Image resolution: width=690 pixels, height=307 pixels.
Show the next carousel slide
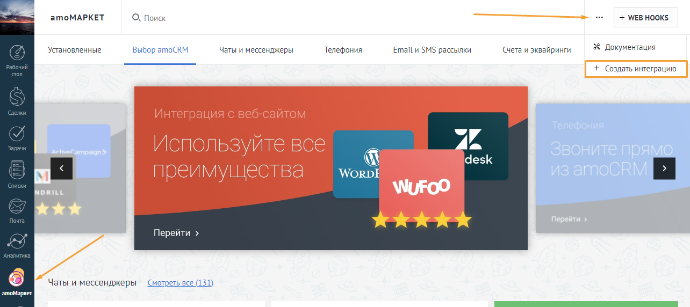click(664, 169)
